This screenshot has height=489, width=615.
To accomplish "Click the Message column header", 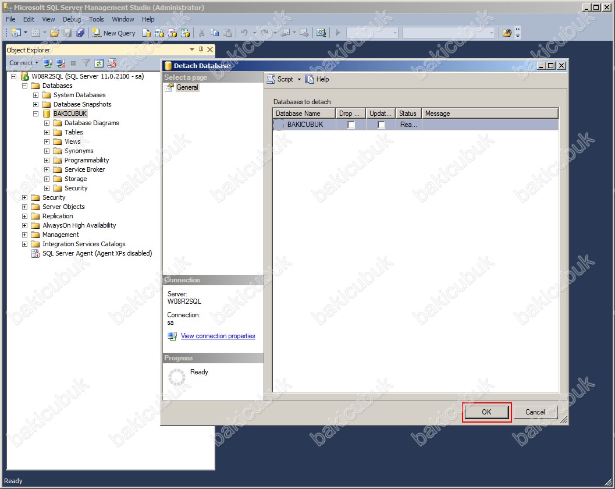I will [x=490, y=114].
